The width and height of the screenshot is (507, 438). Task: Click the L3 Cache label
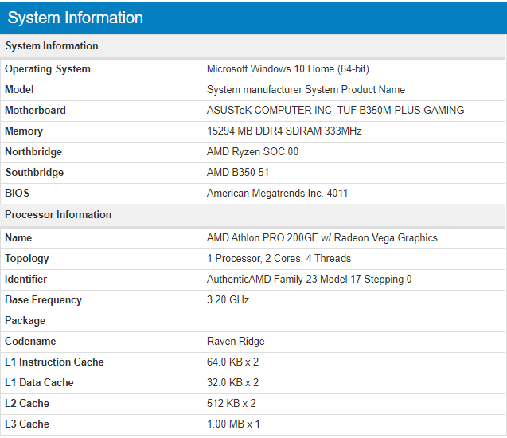tap(27, 424)
